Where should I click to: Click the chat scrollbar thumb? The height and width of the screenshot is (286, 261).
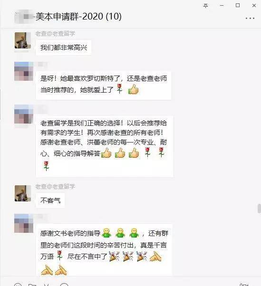pyautogui.click(x=259, y=209)
